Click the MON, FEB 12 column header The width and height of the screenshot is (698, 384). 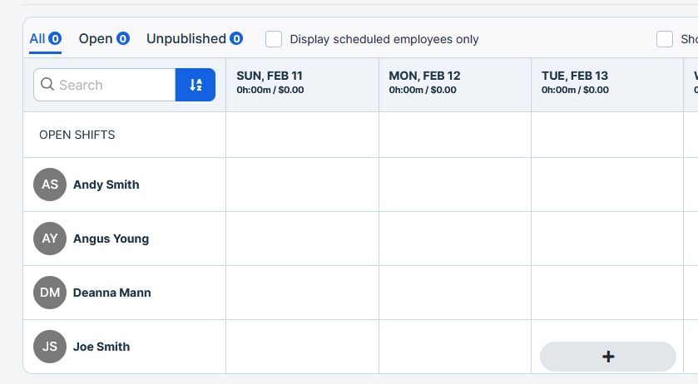click(455, 85)
